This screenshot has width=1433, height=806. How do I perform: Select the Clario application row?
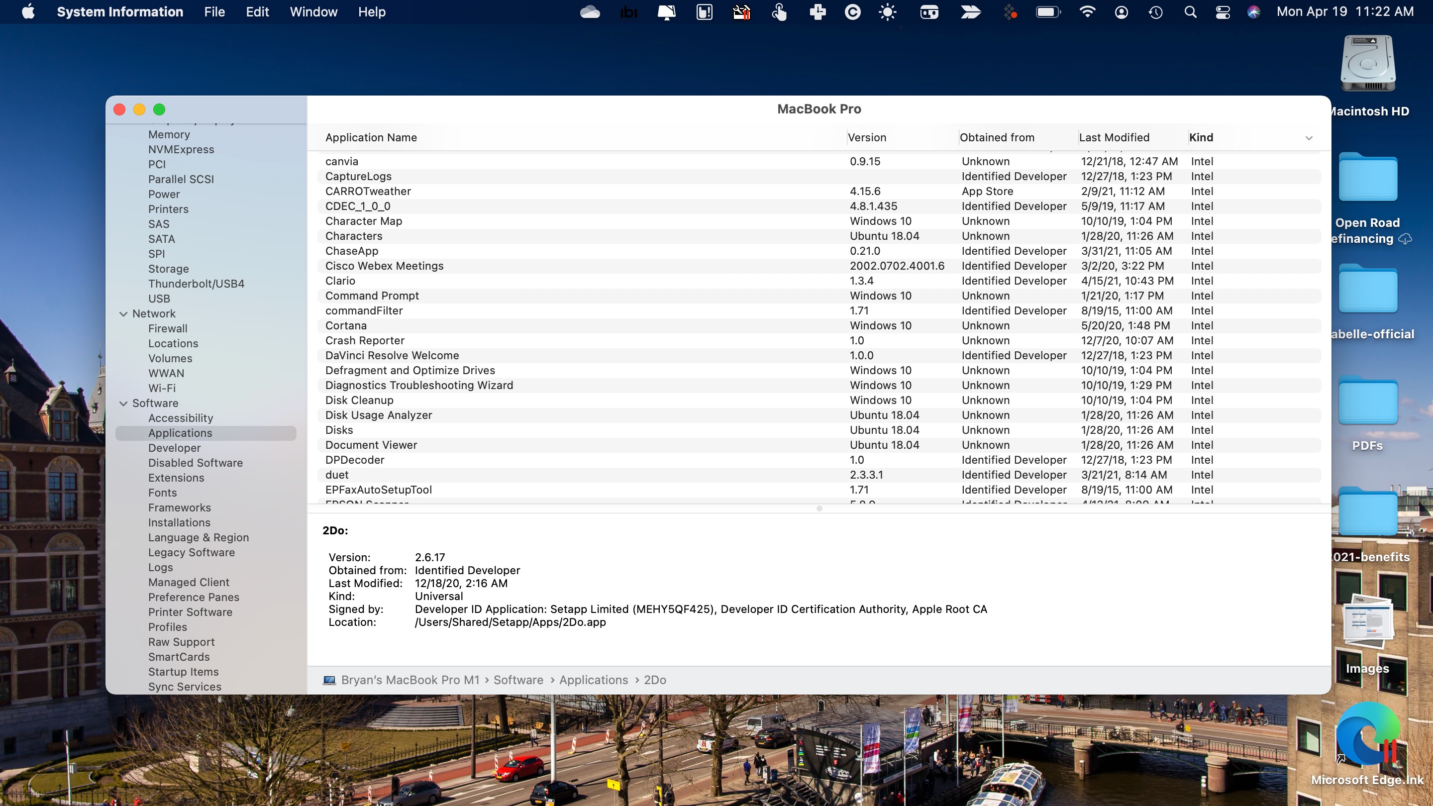[x=819, y=281]
